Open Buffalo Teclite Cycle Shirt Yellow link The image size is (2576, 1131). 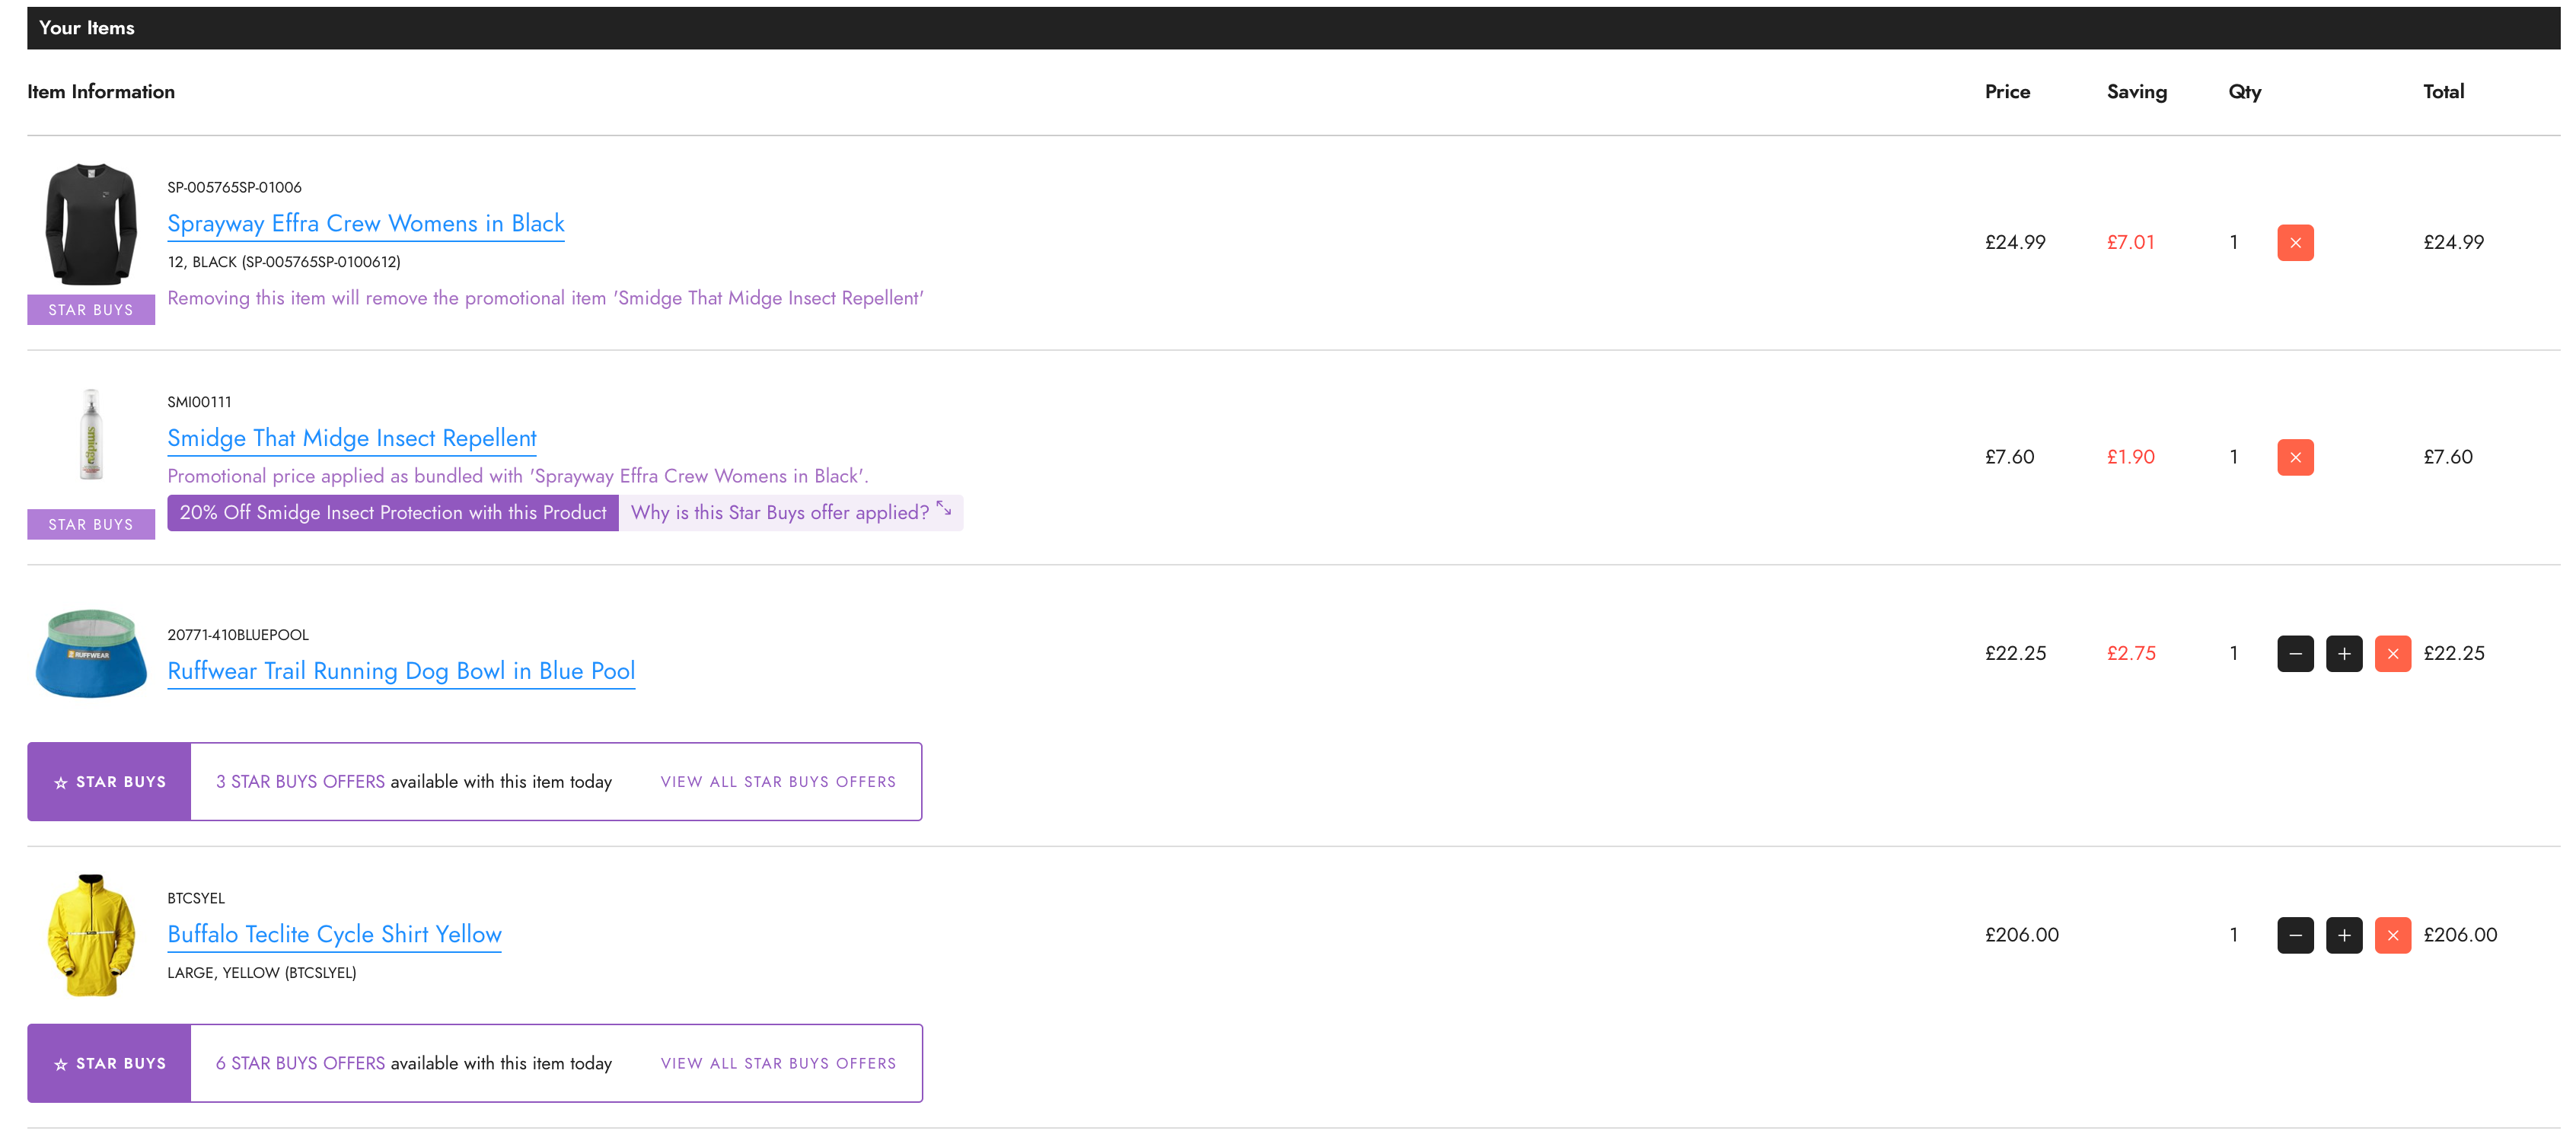pos(334,934)
